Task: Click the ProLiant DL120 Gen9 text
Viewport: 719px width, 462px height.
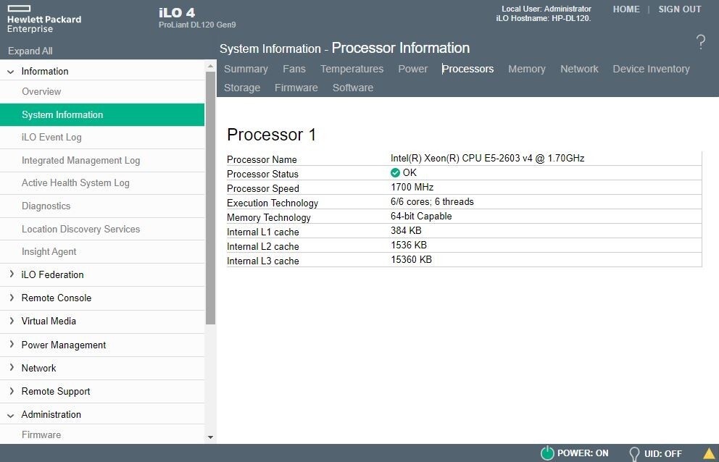Action: (x=197, y=25)
